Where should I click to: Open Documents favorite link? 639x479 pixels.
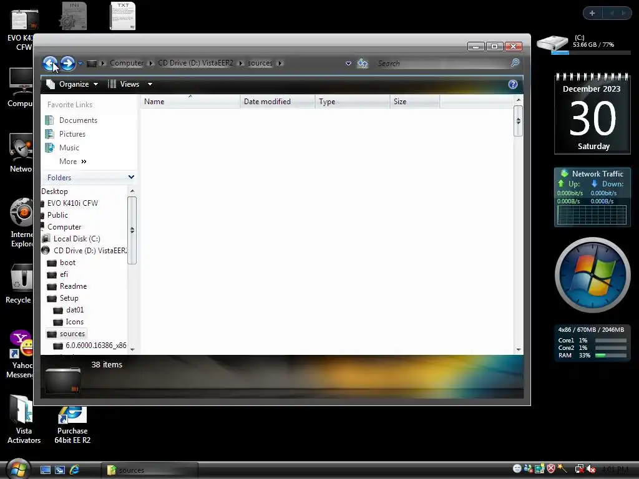pyautogui.click(x=72, y=120)
